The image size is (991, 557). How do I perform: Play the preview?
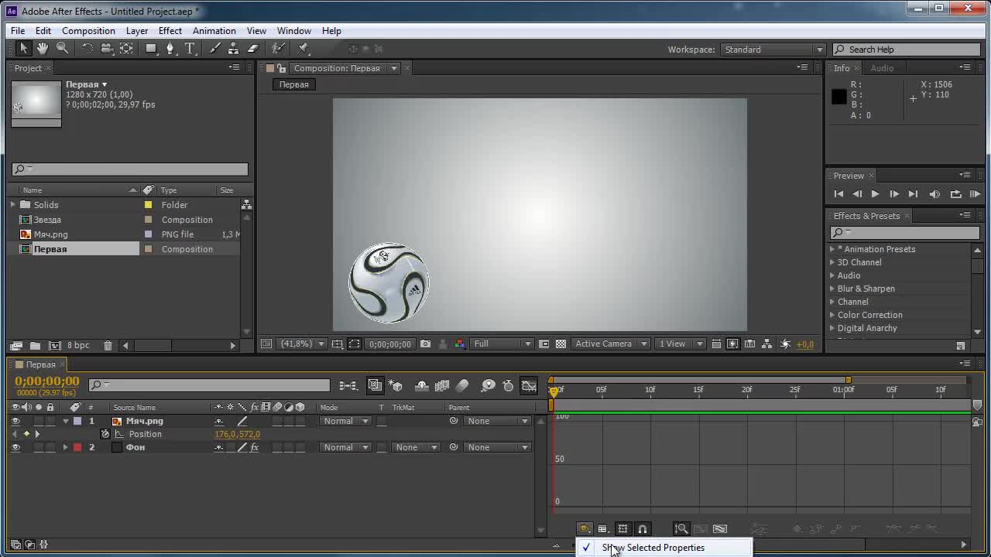point(875,194)
